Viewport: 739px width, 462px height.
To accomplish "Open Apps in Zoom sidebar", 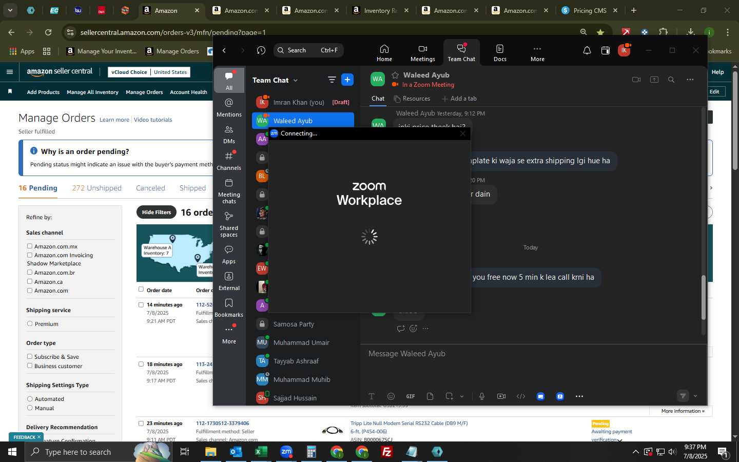I will 229,255.
